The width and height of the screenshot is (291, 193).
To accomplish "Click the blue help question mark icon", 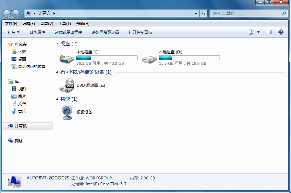I will tap(281, 32).
